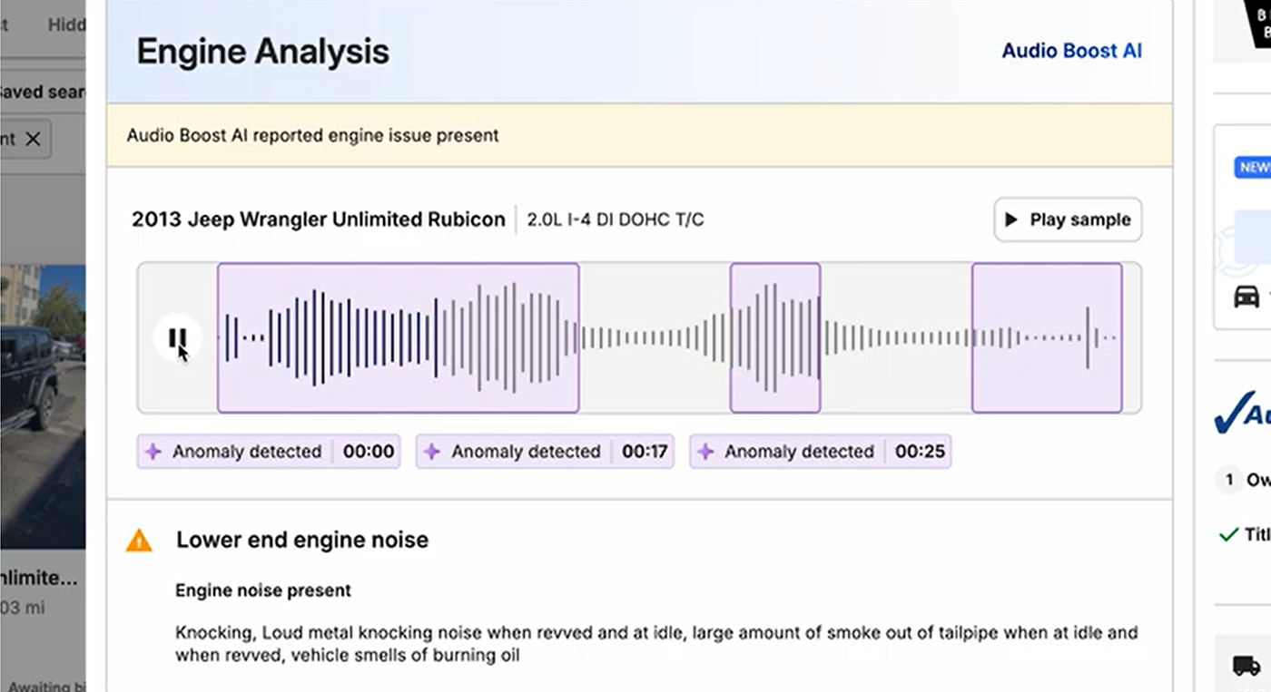Jump to the anomaly detected at 00:17
Viewport: 1271px width, 692px height.
coord(545,452)
